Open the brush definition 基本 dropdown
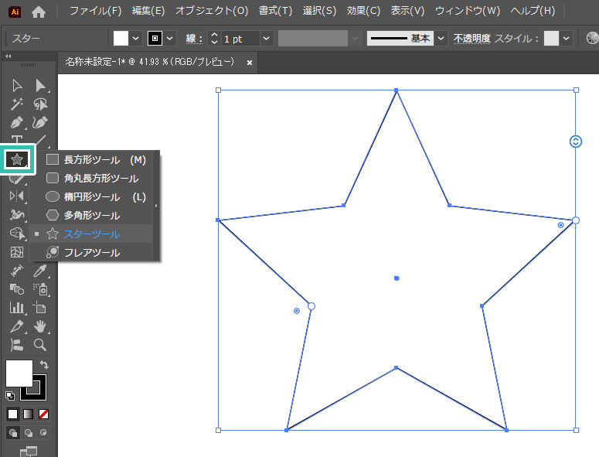 [x=441, y=38]
